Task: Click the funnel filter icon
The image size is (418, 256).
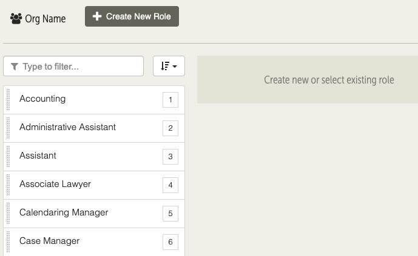Action: [15, 67]
